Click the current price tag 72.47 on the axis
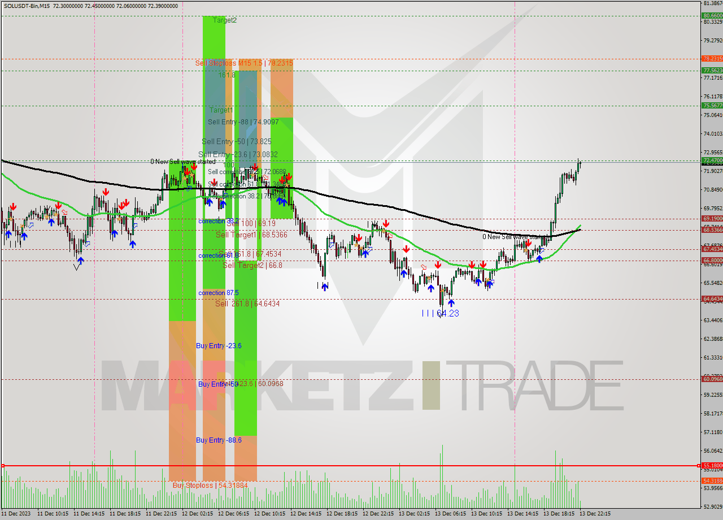The height and width of the screenshot is (520, 723). [x=712, y=161]
